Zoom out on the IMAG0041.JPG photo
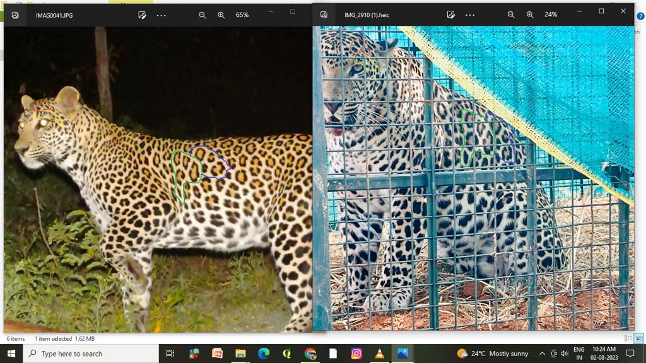 point(203,15)
